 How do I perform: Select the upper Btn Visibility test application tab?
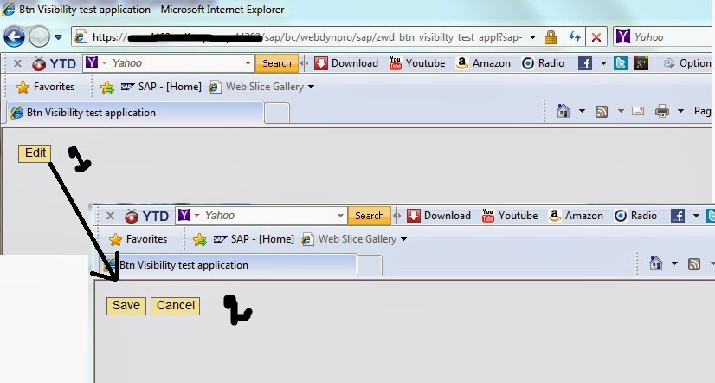coord(135,113)
